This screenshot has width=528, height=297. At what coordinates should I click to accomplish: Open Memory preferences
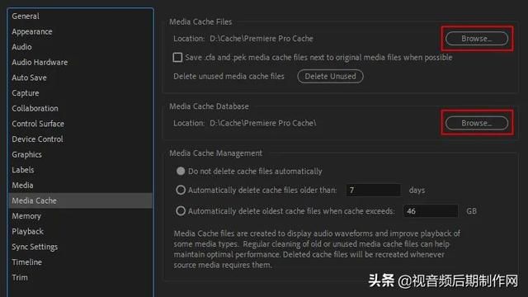[x=26, y=216]
